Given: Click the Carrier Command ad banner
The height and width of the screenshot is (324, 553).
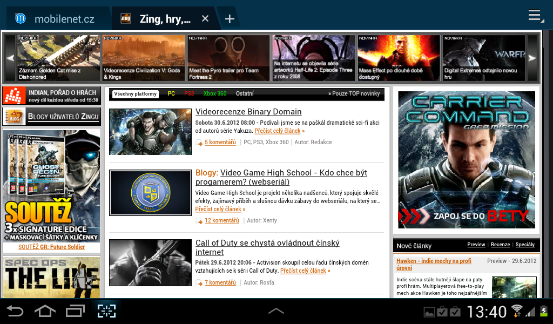Looking at the screenshot, I should click(x=465, y=159).
